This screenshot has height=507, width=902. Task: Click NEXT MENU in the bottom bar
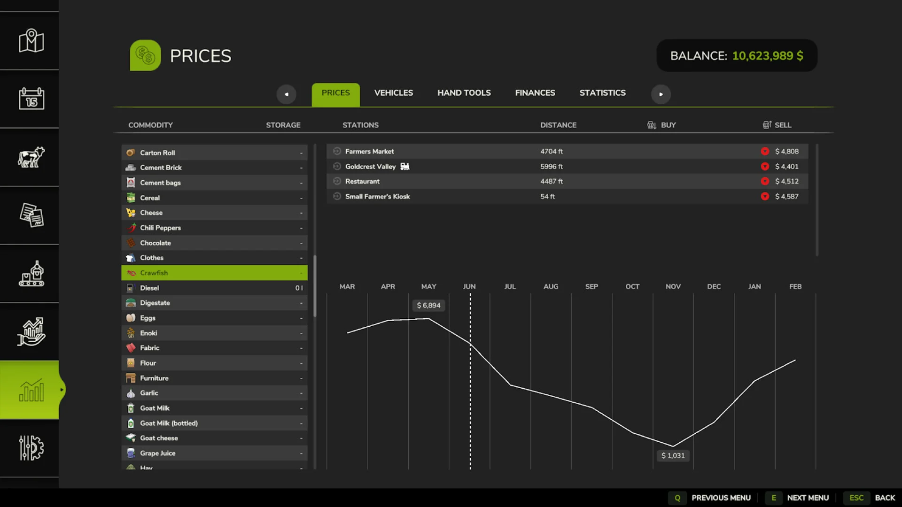808,498
